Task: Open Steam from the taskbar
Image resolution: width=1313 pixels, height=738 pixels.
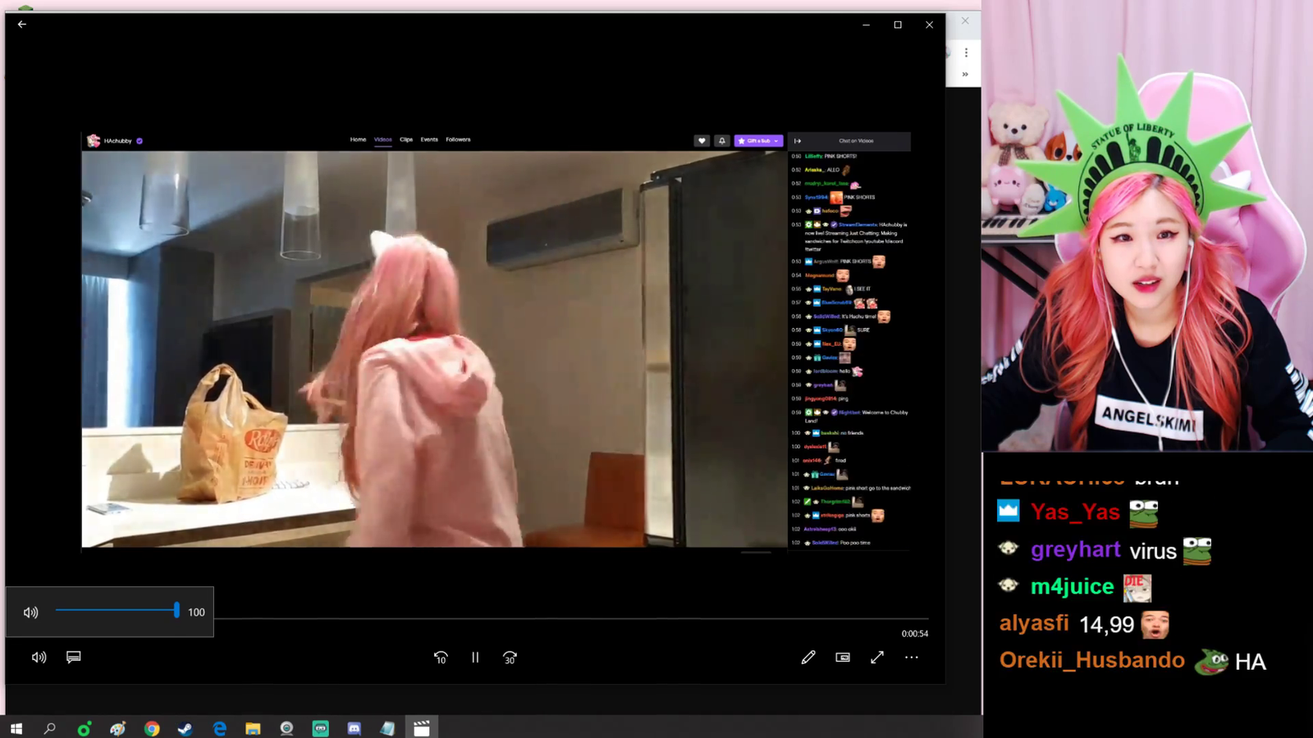Action: 185,728
